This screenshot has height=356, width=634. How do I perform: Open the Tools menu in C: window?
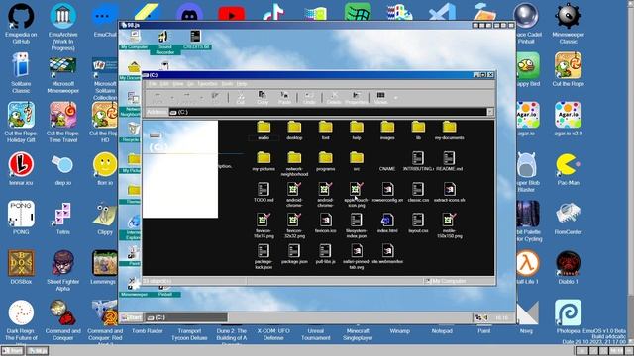pos(227,84)
